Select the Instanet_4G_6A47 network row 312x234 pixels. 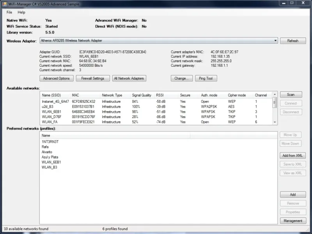click(x=156, y=101)
